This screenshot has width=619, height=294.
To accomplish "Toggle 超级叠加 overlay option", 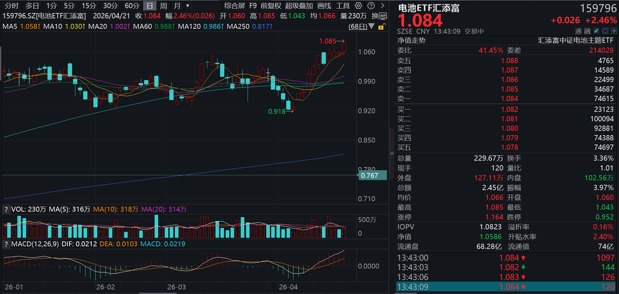I will pos(299,6).
